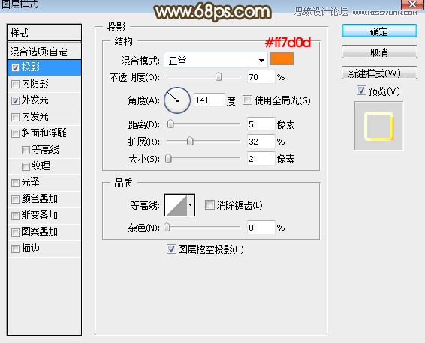The image size is (425, 343).
Task: Click the 距离 distance slider handle
Action: coord(170,124)
